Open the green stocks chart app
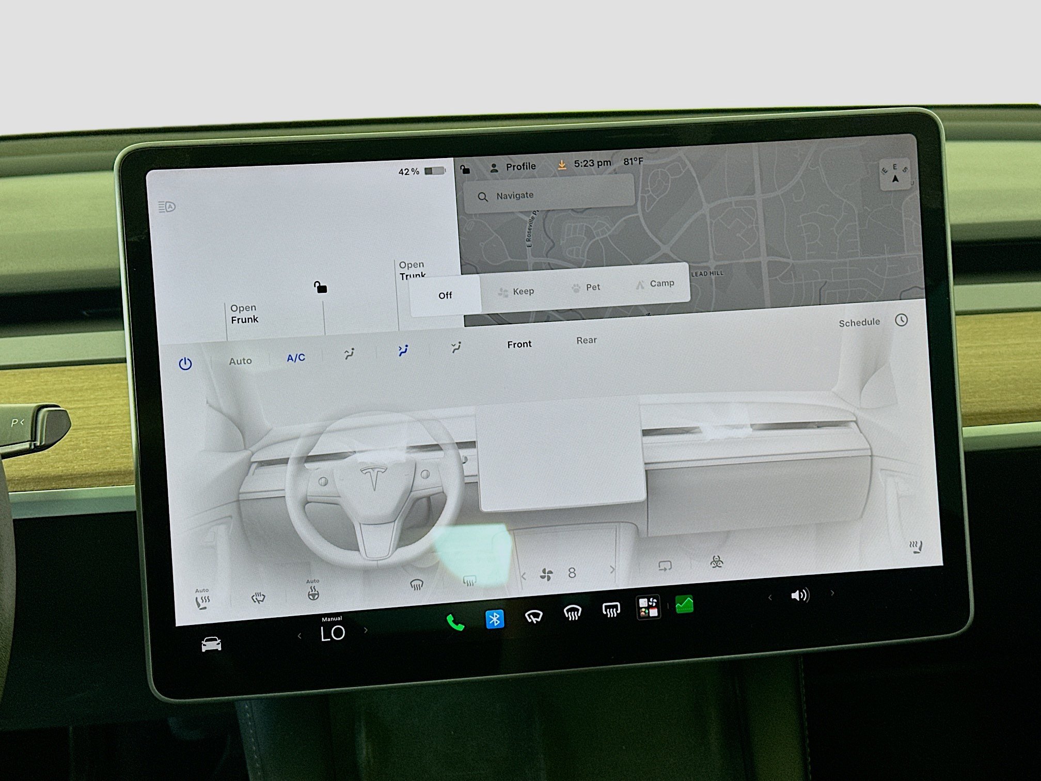This screenshot has width=1041, height=781. point(685,604)
